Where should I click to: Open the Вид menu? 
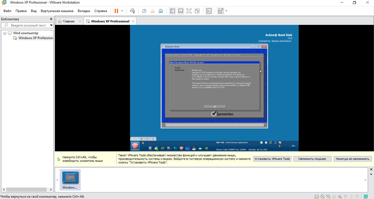click(x=34, y=11)
